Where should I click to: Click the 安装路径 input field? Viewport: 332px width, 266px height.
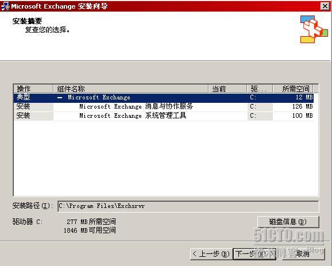pyautogui.click(x=188, y=206)
